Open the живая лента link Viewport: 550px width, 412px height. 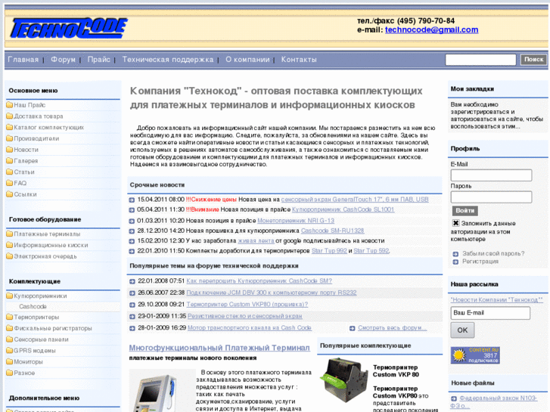256,241
